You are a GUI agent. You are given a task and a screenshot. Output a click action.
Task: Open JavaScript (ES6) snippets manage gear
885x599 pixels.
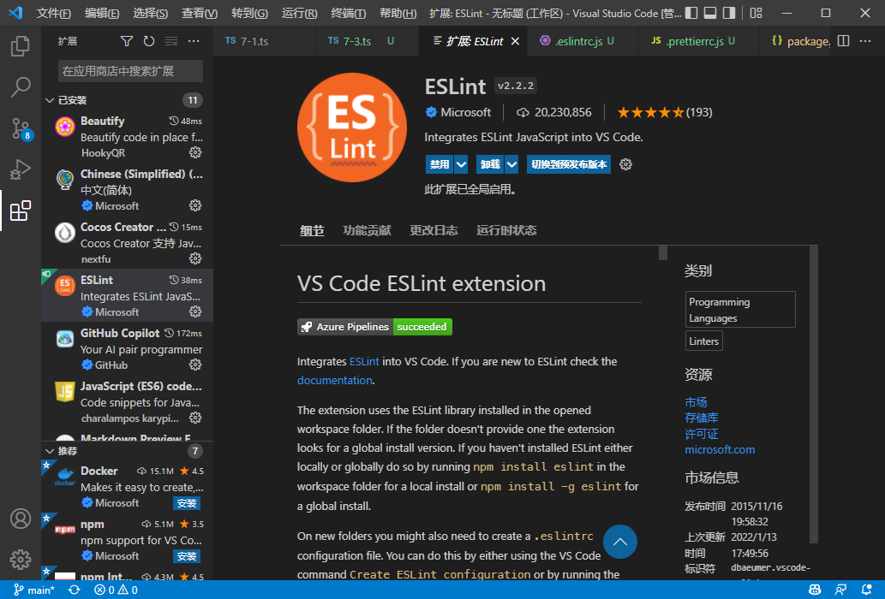click(x=195, y=418)
